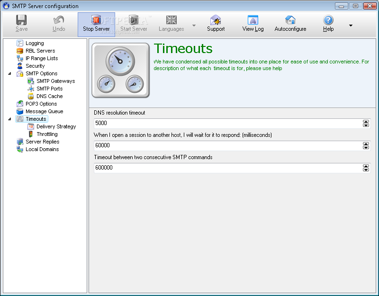Screen dimensions: 379x296
Task: Click the Start Server toolbar button
Action: pyautogui.click(x=134, y=24)
